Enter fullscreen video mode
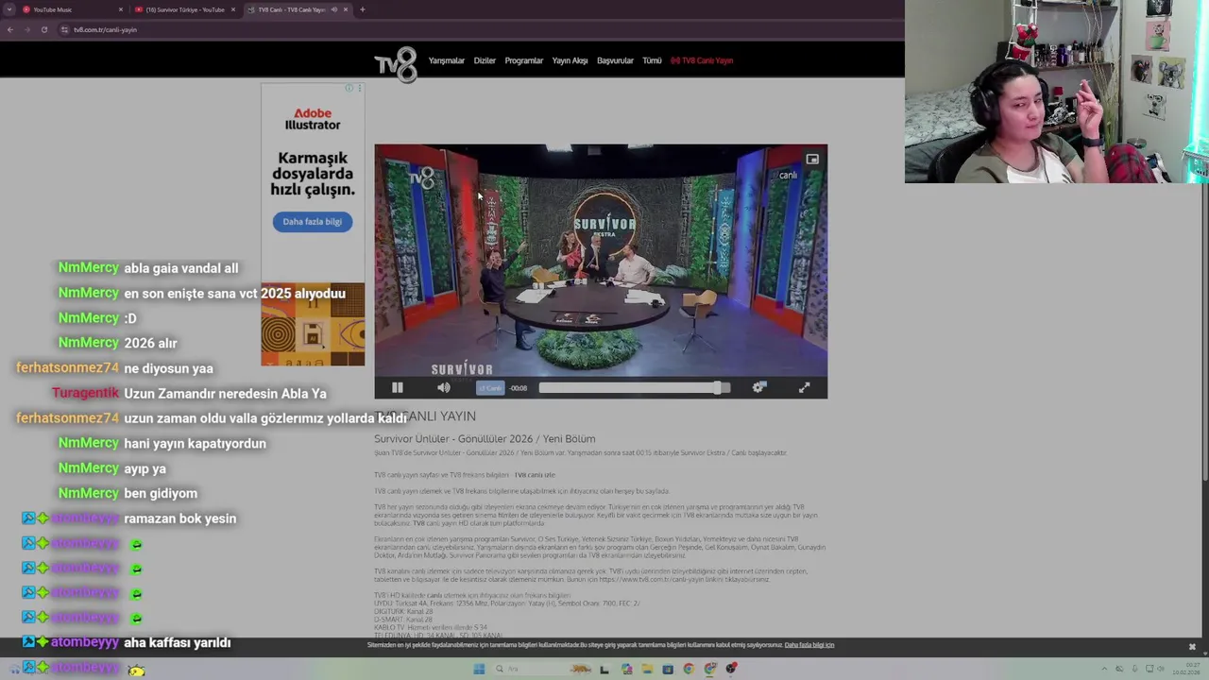1209x680 pixels. (804, 387)
